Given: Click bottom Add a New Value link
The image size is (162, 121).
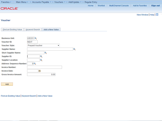Looking at the screenshot, I should (45, 96).
